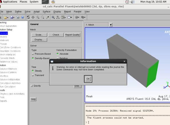Select the Rotate View tool

pyautogui.click(x=28, y=17)
